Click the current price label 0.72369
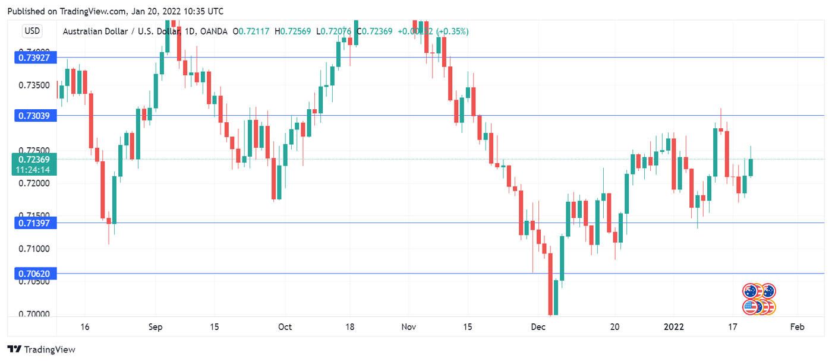Screen dimensions: 832x362 tap(34, 159)
